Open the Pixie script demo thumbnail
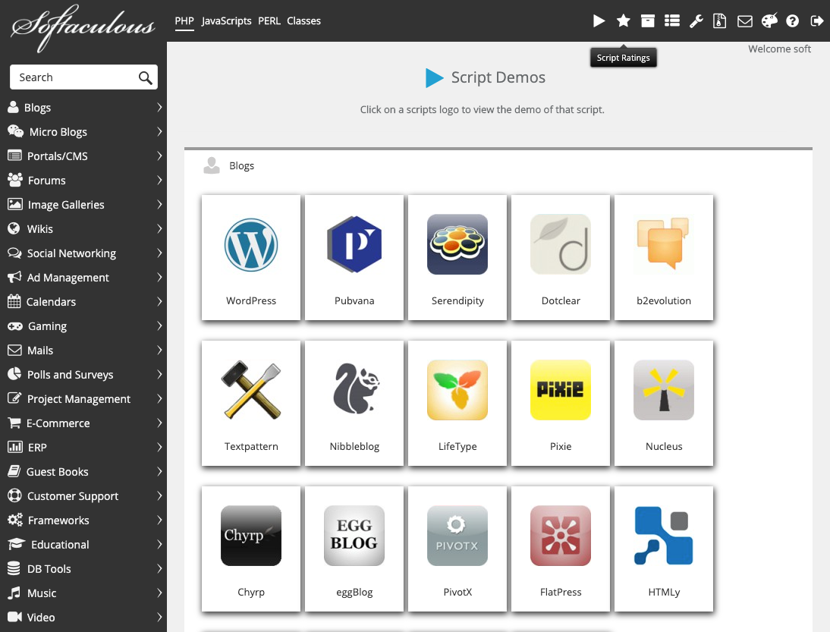This screenshot has height=632, width=830. (x=561, y=390)
